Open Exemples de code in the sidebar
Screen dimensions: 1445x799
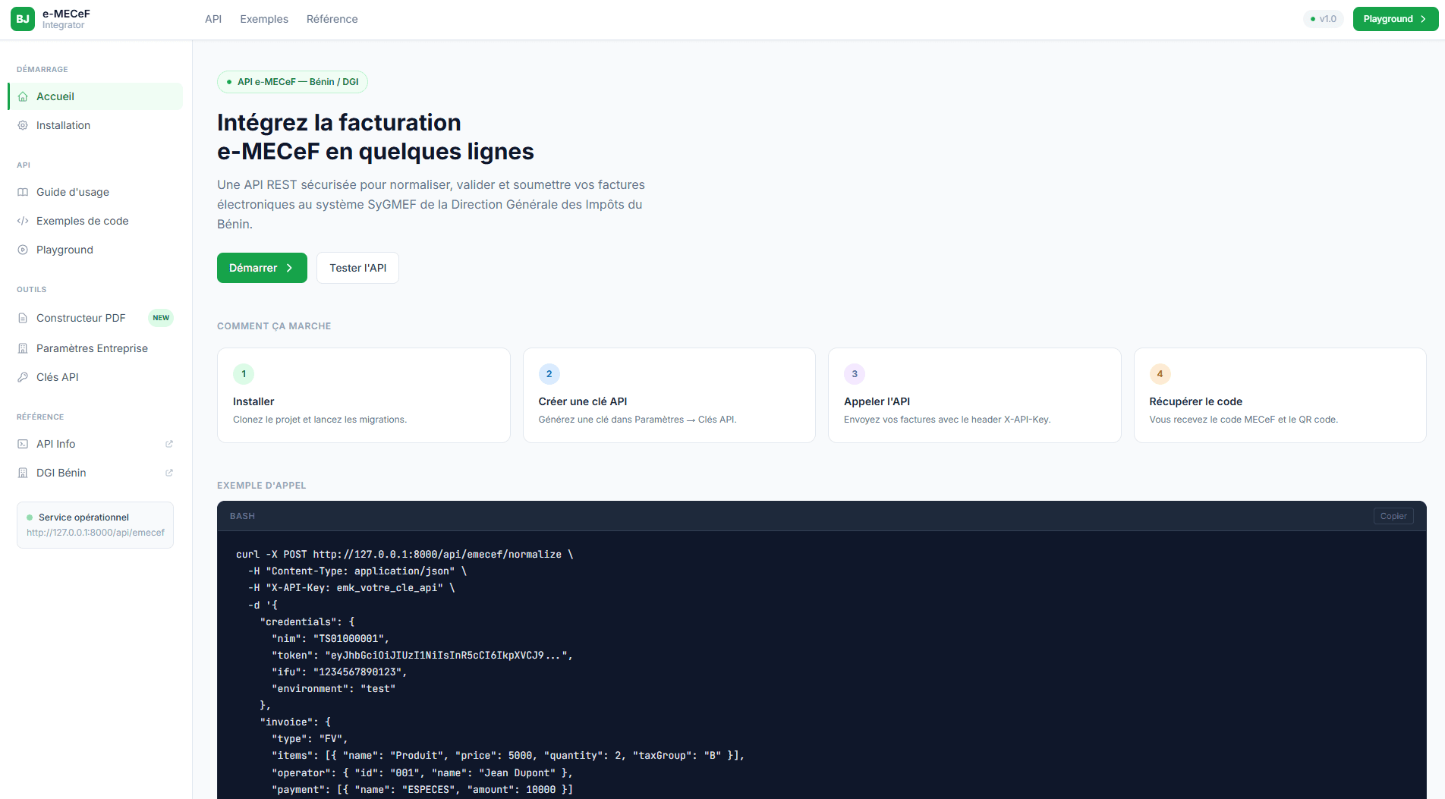click(95, 221)
